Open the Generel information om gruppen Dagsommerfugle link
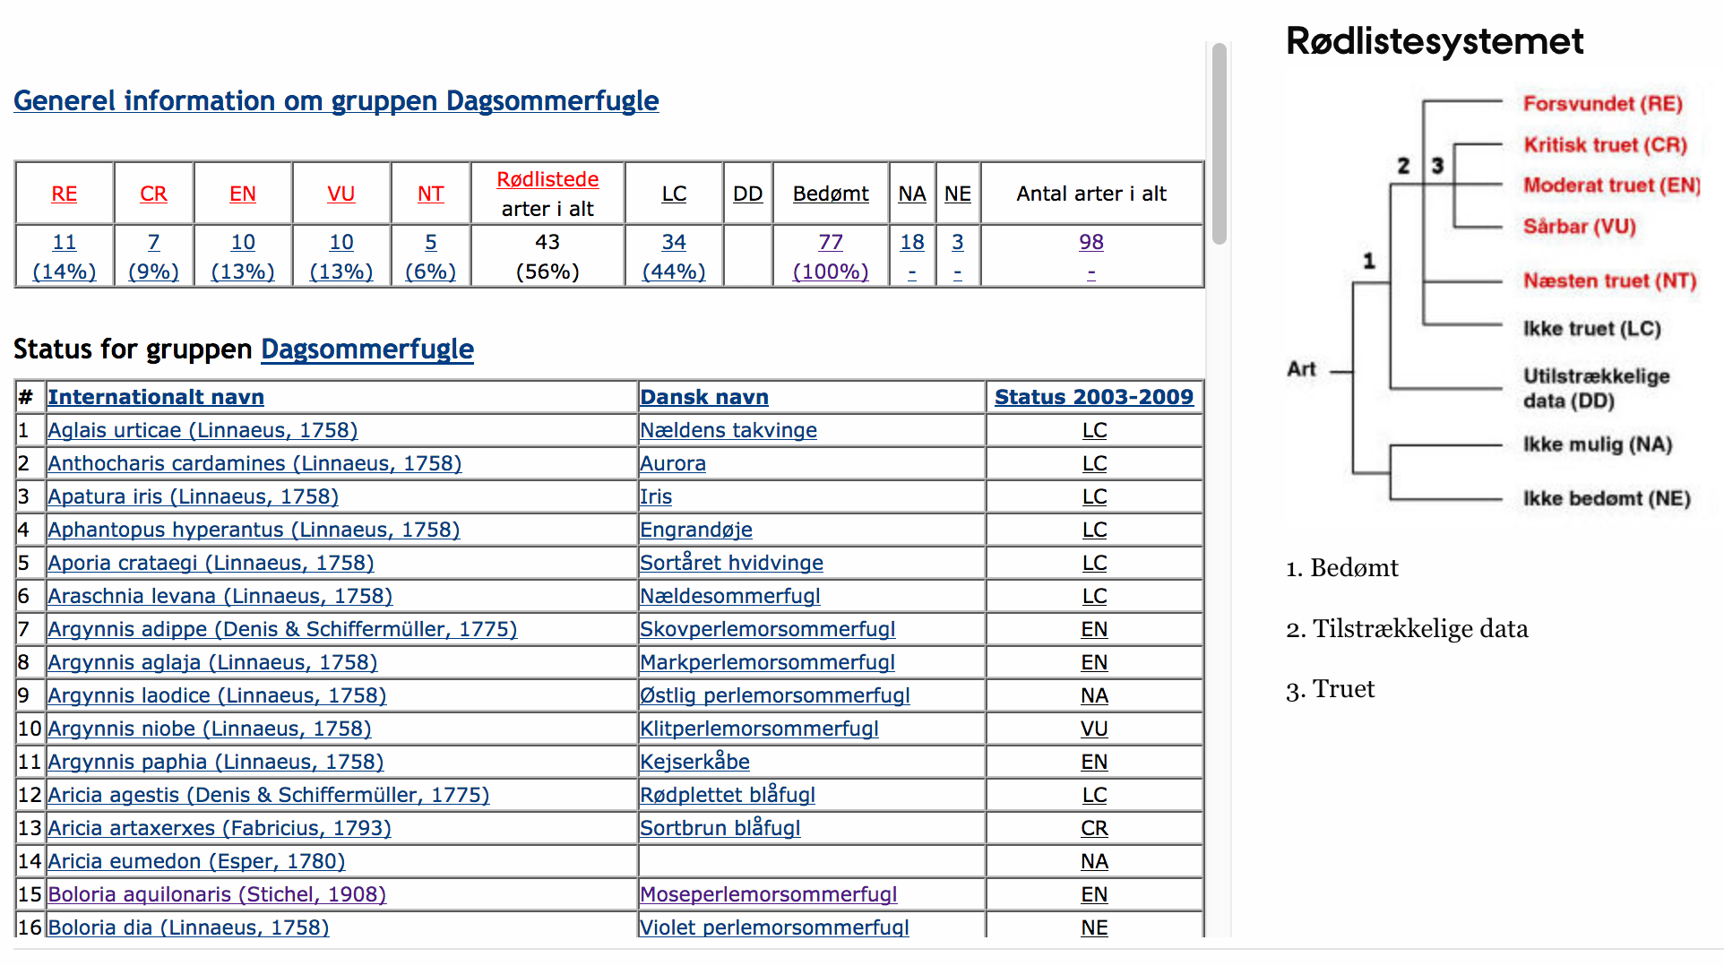The width and height of the screenshot is (1724, 966). coord(336,101)
